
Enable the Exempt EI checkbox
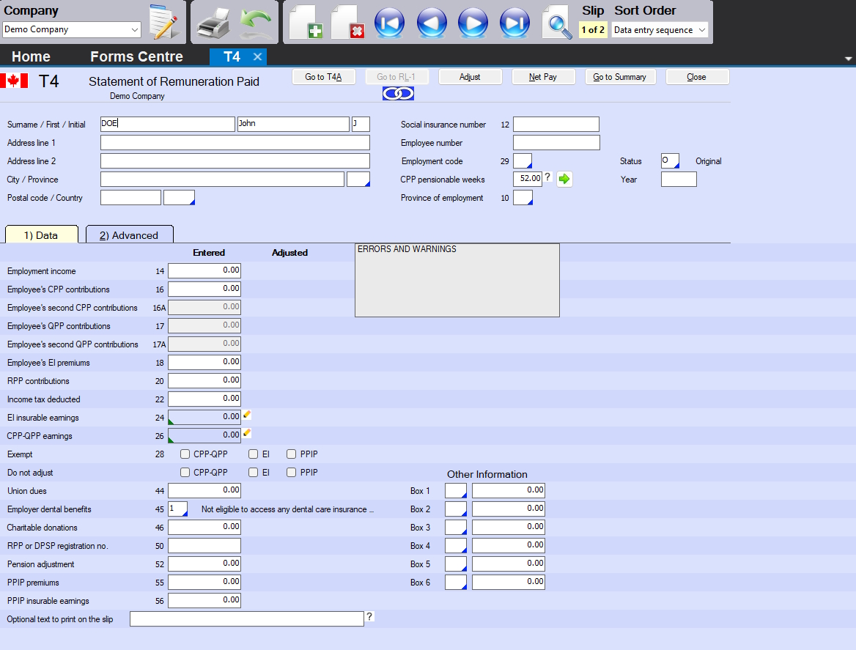(254, 454)
